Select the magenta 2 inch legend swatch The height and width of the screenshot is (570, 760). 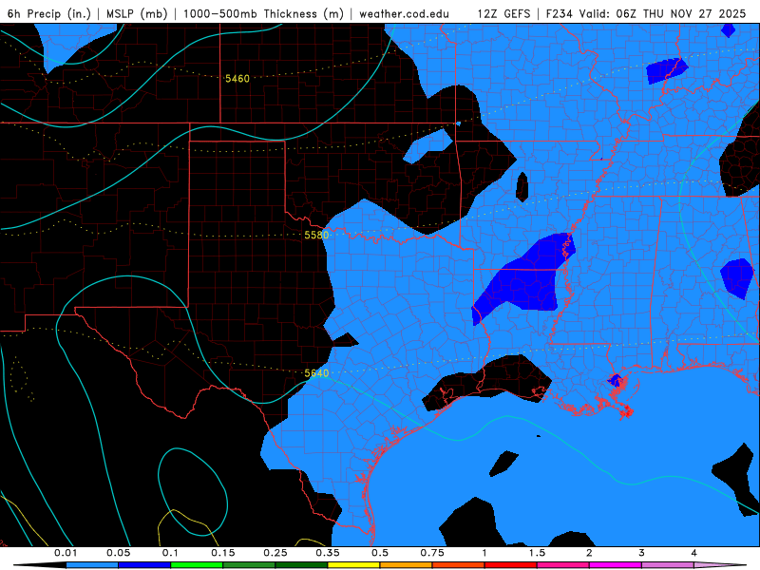point(616,565)
